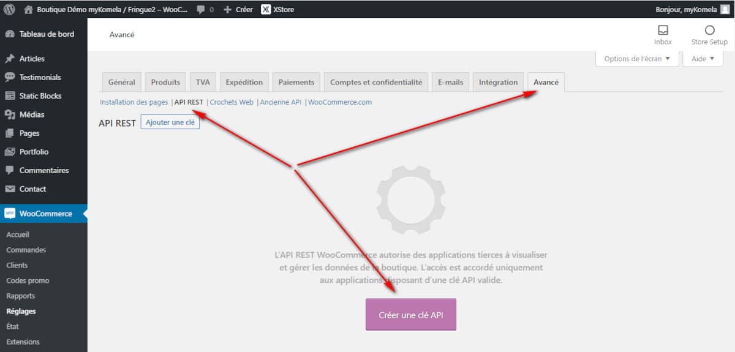Open Bonjour, myKomela account menu
The image size is (735, 352).
(686, 10)
